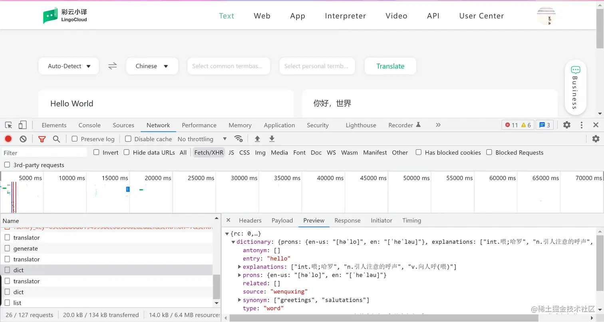Open User Center link
Image resolution: width=604 pixels, height=322 pixels.
481,16
